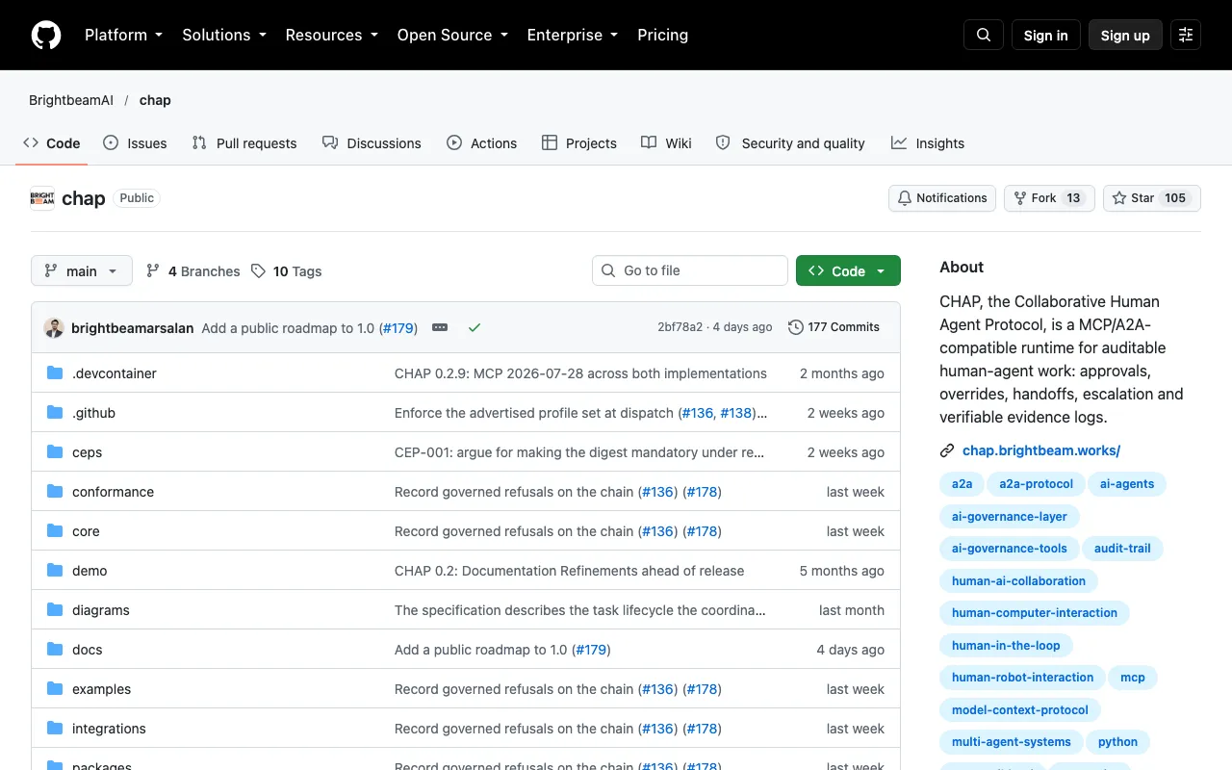The width and height of the screenshot is (1232, 770).
Task: Click the Brightbeam repository avatar icon
Action: click(x=42, y=198)
